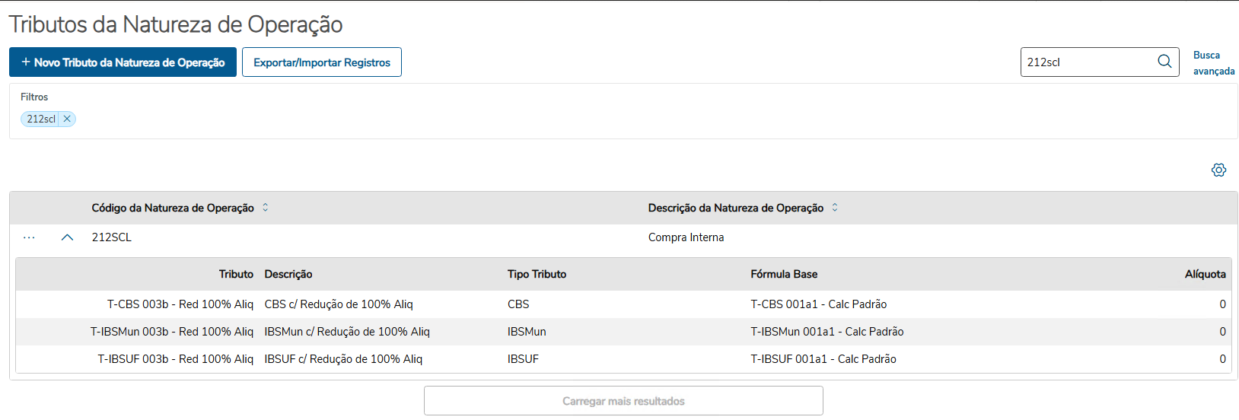Click the Compra Interna description cell

point(686,237)
